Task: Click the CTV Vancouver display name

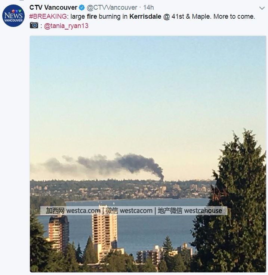Action: (x=53, y=7)
